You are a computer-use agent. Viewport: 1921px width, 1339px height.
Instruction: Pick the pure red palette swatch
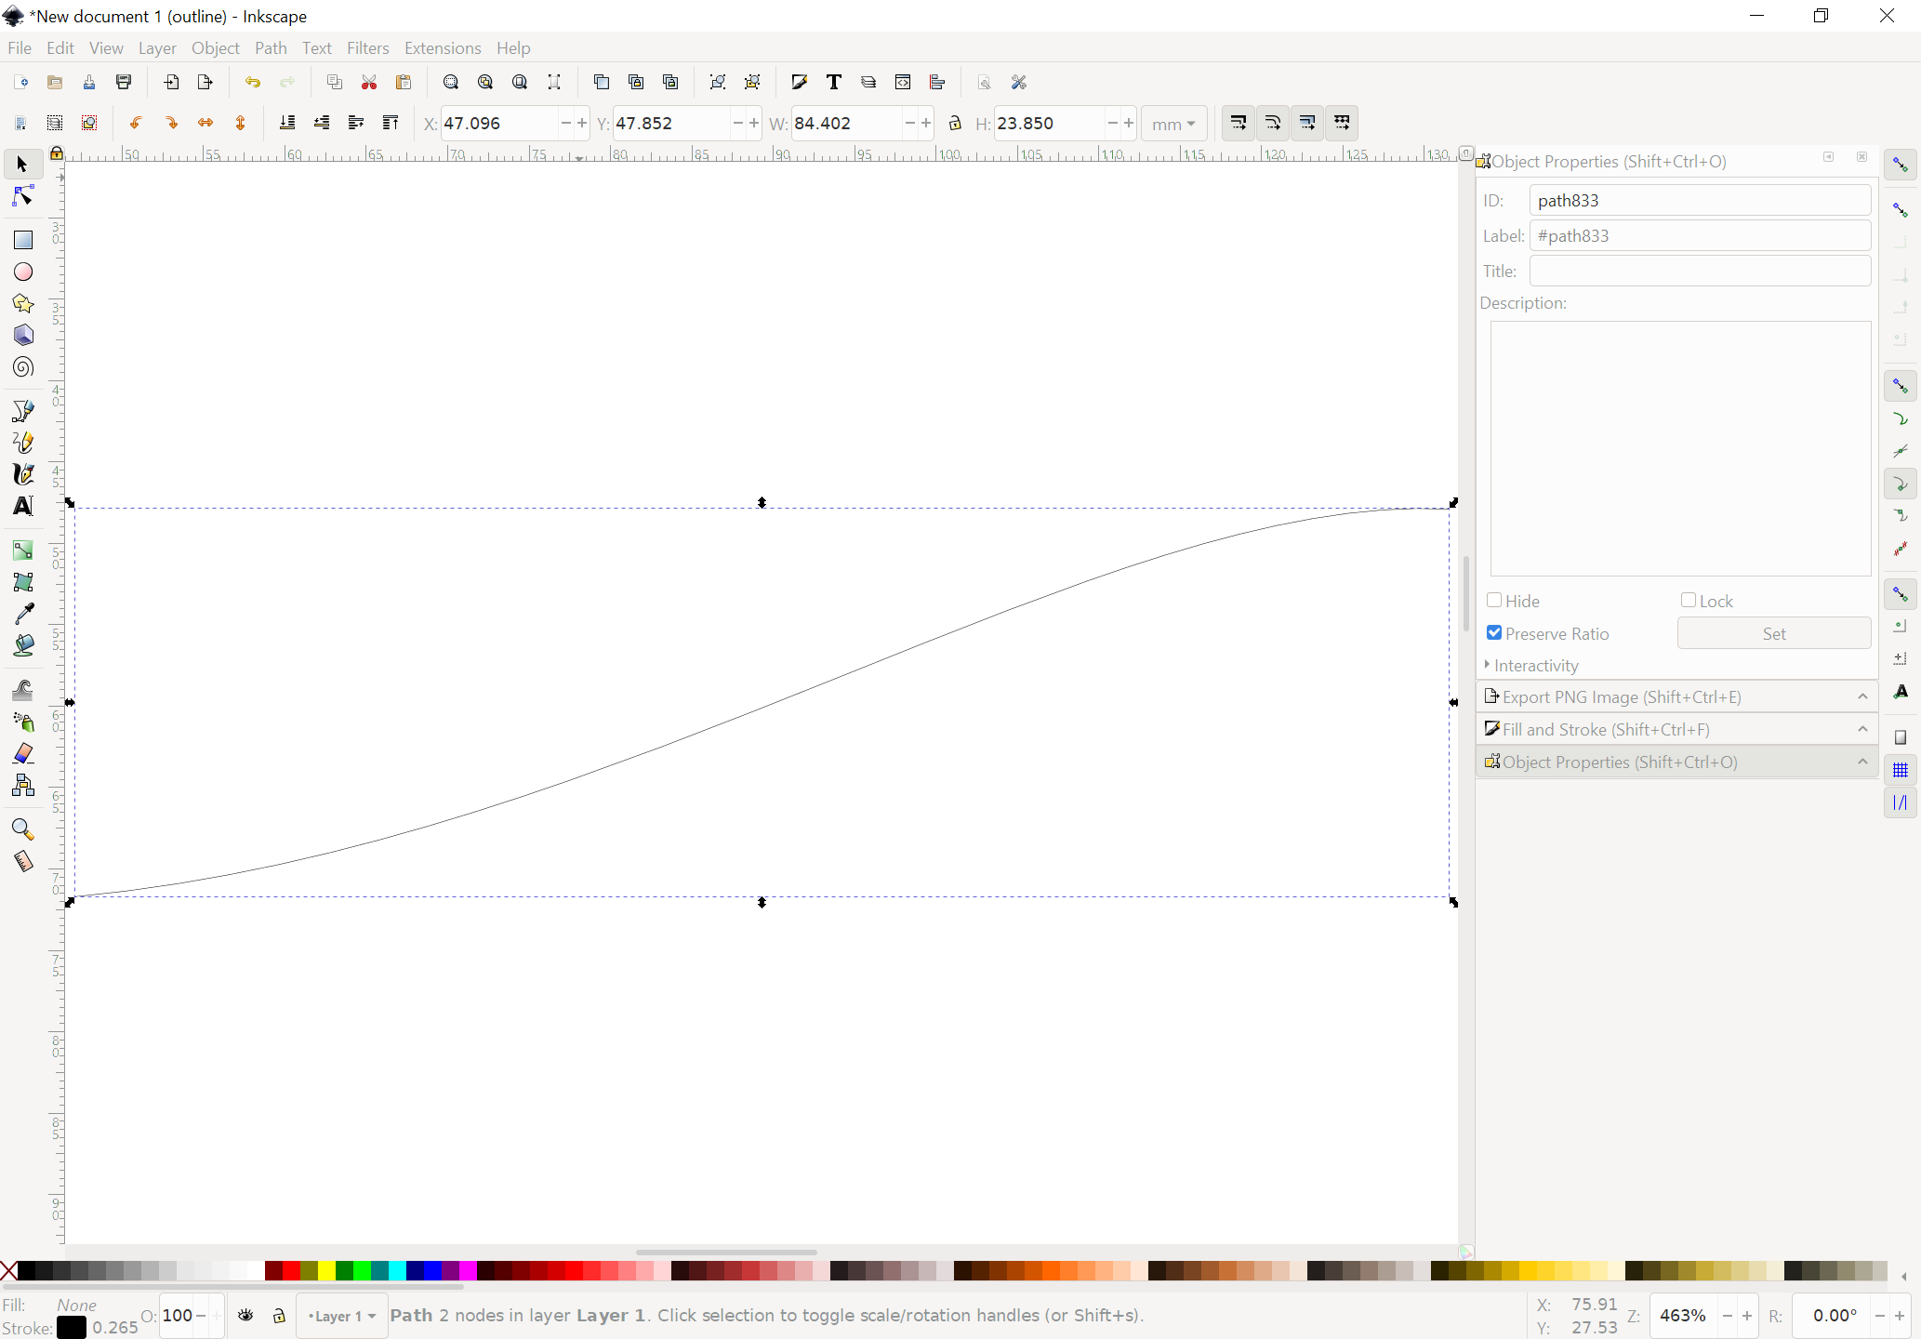coord(292,1271)
